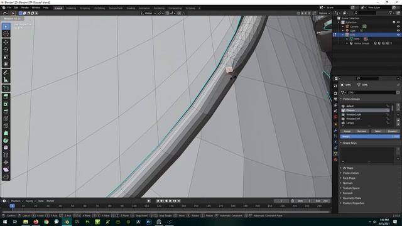This screenshot has height=226, width=402.
Task: Select the Inset Faces tool
Action: coord(6,104)
